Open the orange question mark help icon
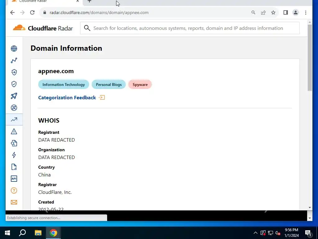The width and height of the screenshot is (318, 239). [x=14, y=190]
